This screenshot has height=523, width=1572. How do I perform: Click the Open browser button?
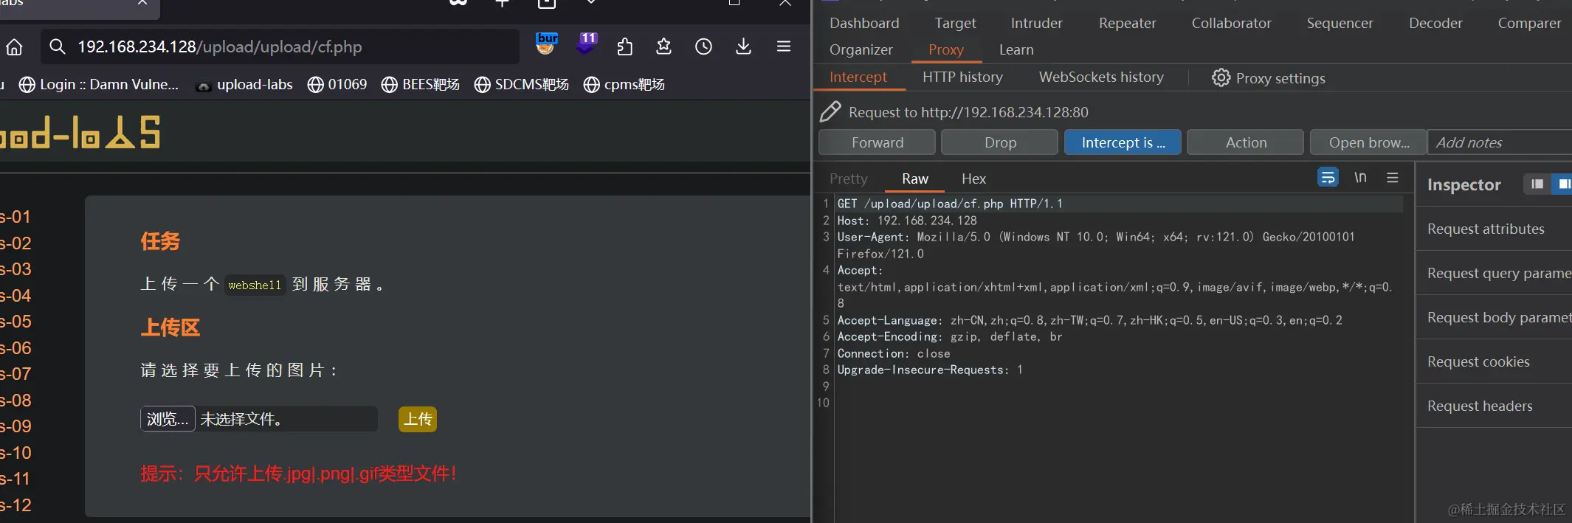point(1368,142)
